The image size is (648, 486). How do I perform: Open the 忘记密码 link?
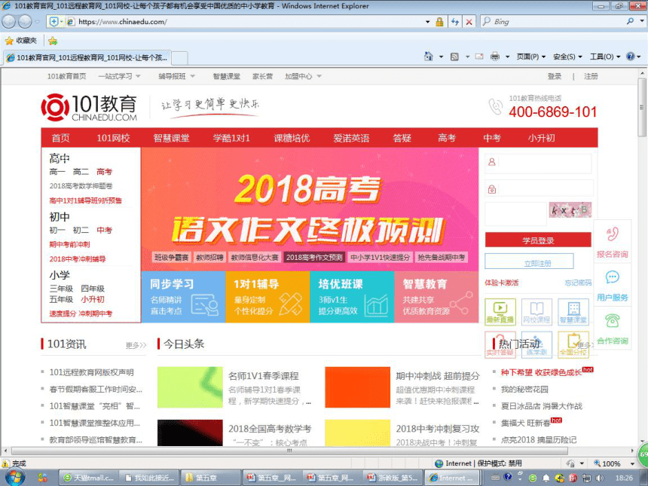tap(578, 283)
